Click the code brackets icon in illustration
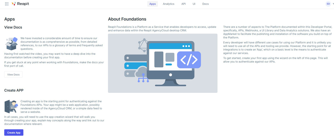This screenshot has width=334, height=140. (189, 60)
